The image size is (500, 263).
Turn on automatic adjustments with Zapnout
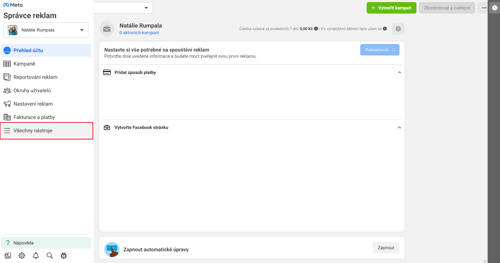tap(386, 248)
